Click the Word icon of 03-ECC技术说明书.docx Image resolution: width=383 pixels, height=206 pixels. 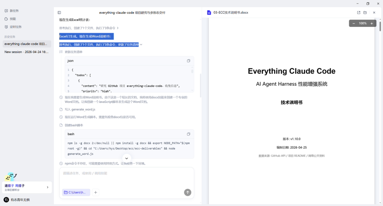tap(209, 13)
